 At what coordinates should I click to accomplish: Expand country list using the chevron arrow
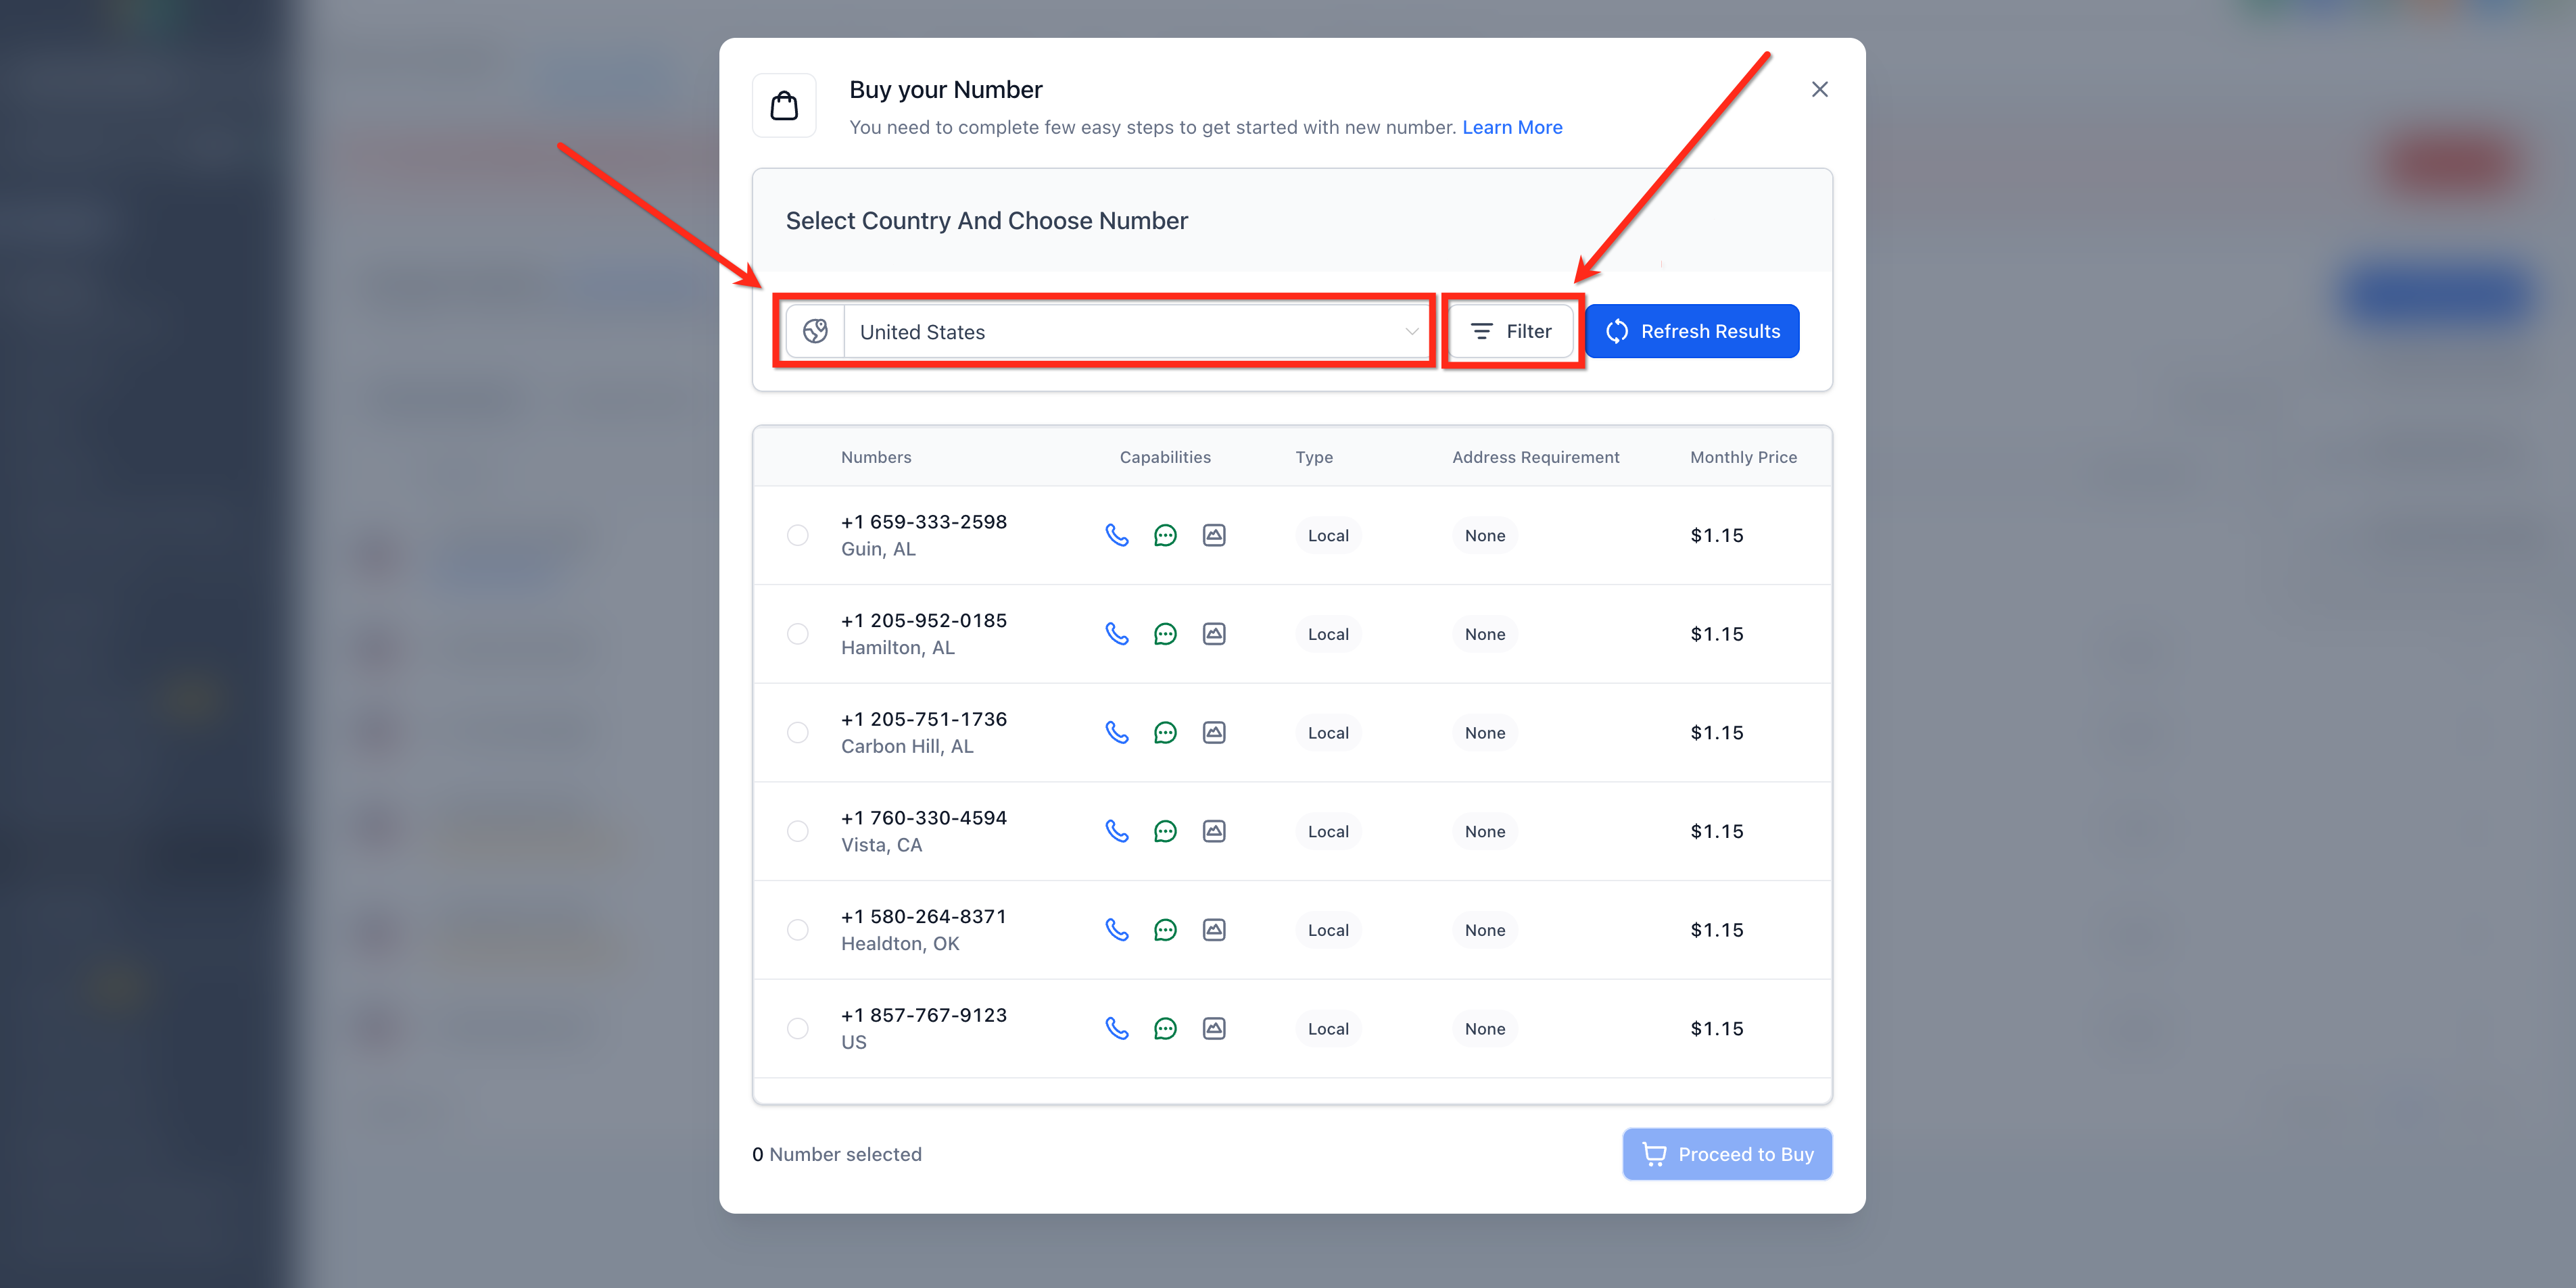click(1411, 332)
